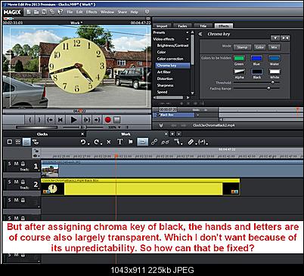Select Brightness/Contrast in effects list

pyautogui.click(x=172, y=45)
